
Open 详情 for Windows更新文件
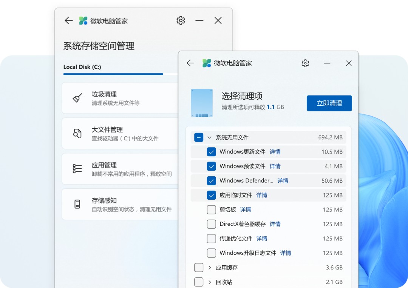275,152
